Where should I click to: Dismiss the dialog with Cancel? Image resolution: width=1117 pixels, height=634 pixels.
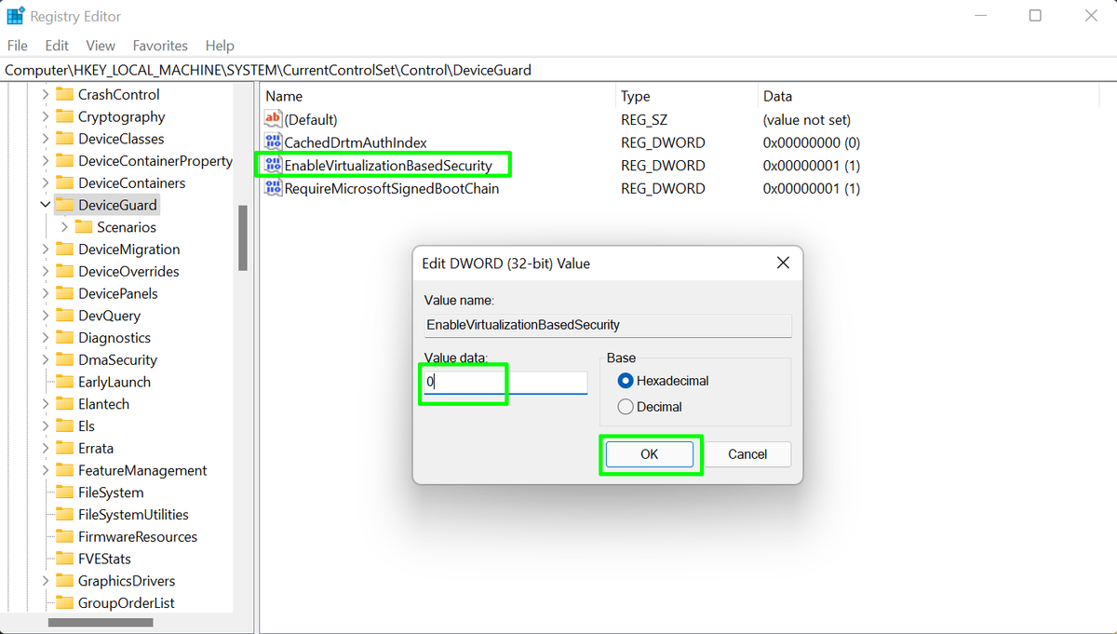point(747,454)
